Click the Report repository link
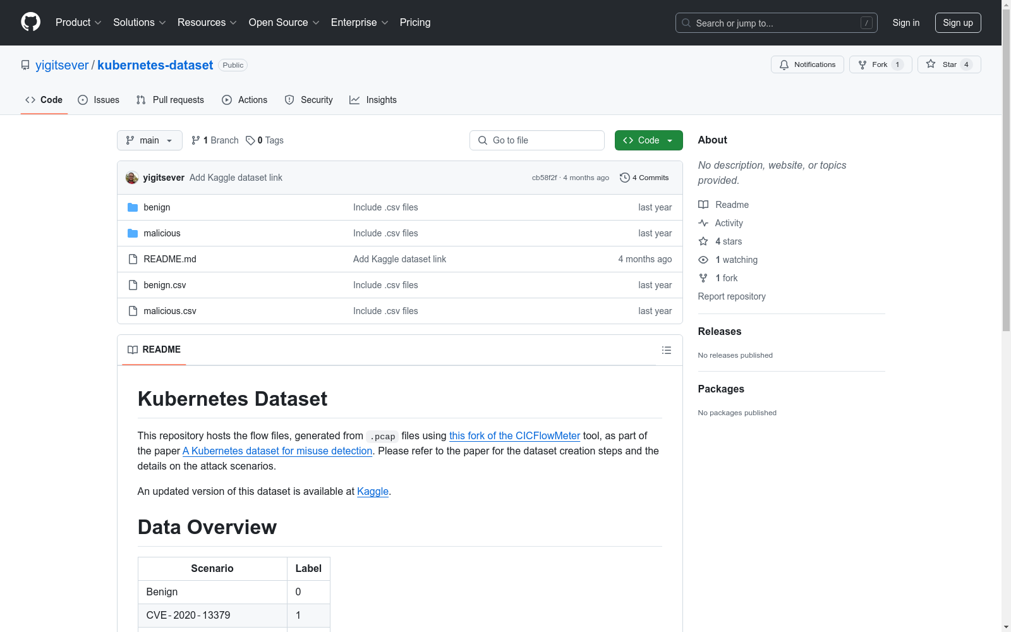The width and height of the screenshot is (1011, 632). (x=732, y=296)
